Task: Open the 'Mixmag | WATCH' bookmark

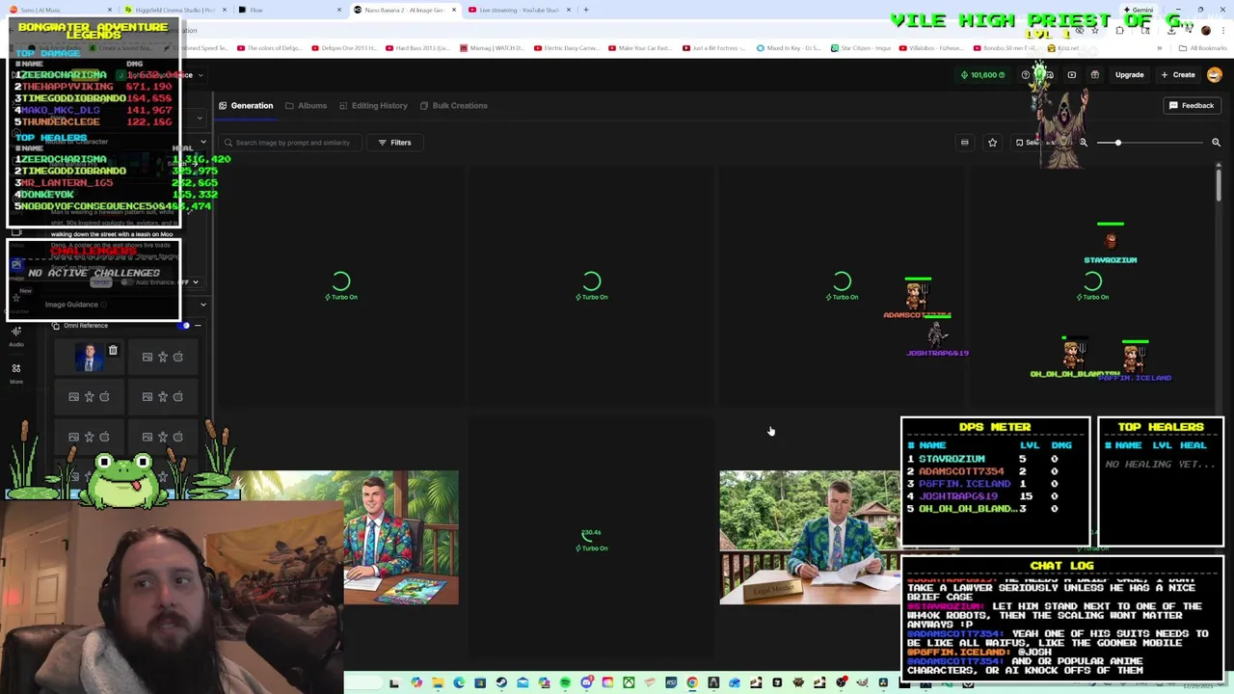Action: tap(492, 47)
